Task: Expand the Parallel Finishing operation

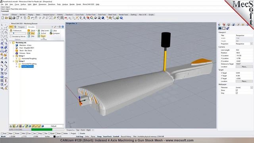Action: point(17,66)
